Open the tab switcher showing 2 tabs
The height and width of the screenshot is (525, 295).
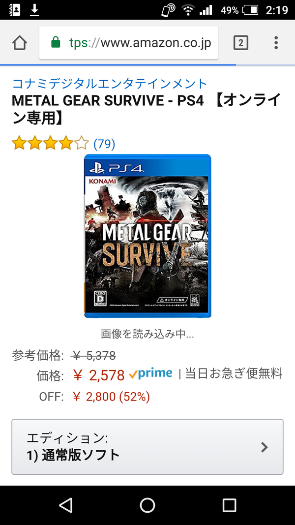pos(241,43)
